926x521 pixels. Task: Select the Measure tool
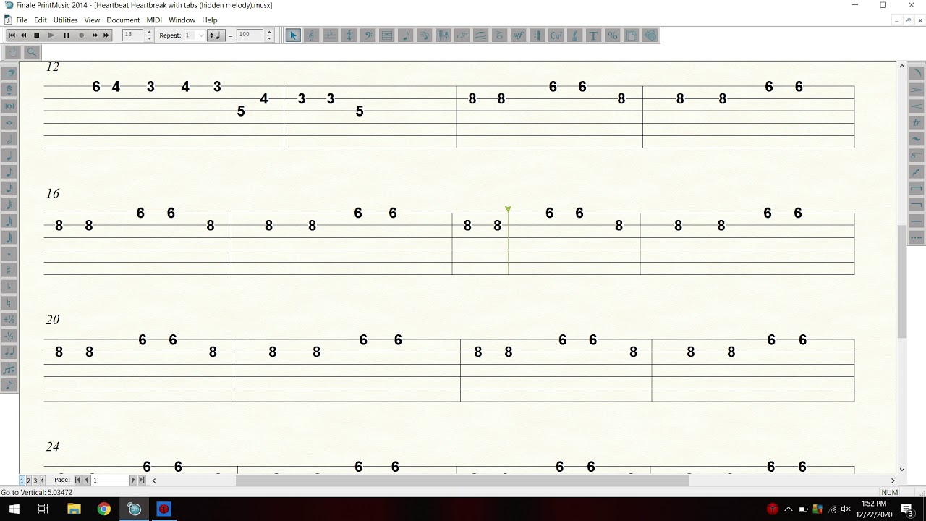coord(387,35)
